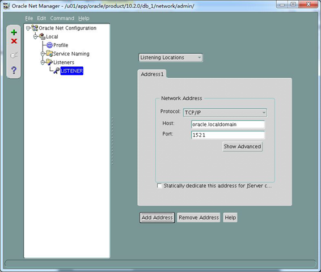Click the Listeners folder icon
This screenshot has height=272, width=321.
[x=49, y=62]
